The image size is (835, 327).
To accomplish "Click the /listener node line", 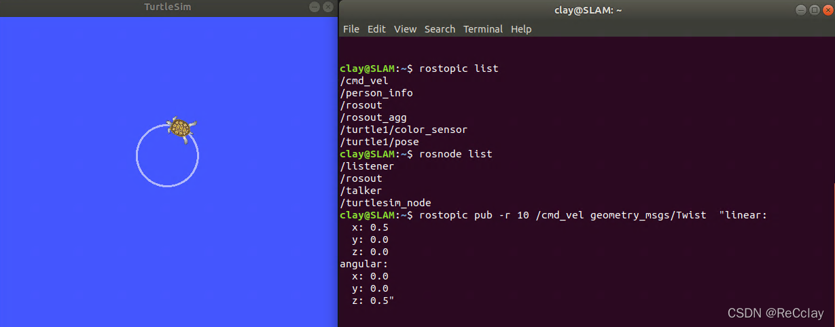I will coord(367,166).
